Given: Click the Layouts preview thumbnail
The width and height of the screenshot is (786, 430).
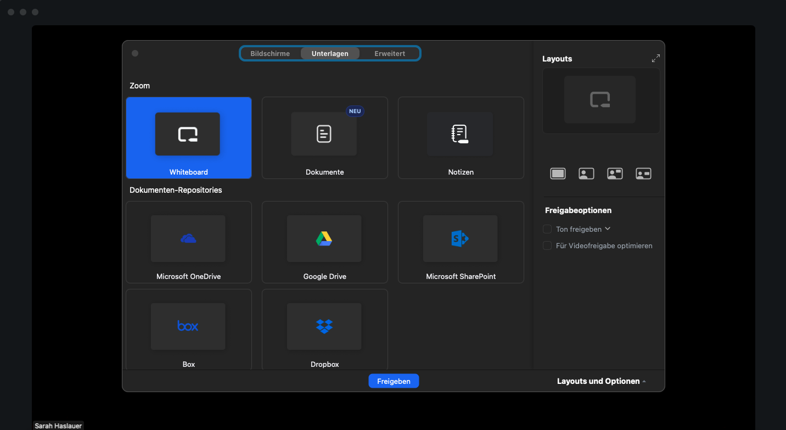Looking at the screenshot, I should coord(600,100).
